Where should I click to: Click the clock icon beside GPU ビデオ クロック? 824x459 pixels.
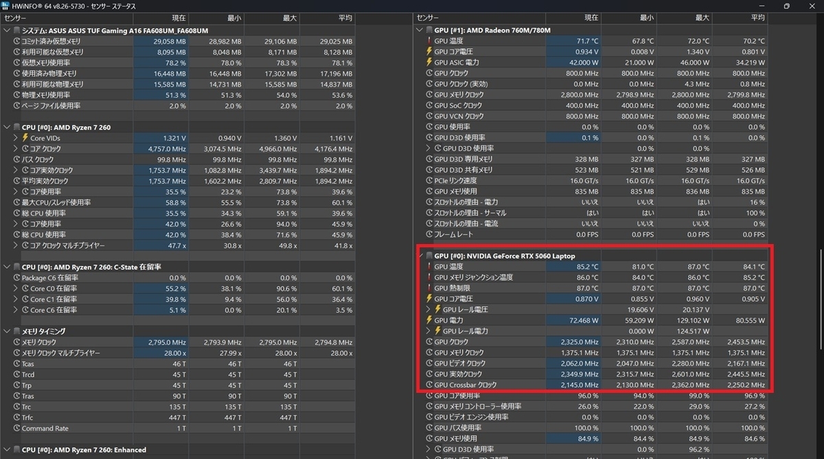pos(429,364)
